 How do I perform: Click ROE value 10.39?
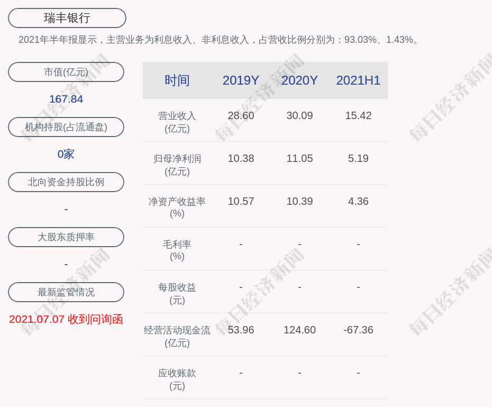click(x=299, y=201)
